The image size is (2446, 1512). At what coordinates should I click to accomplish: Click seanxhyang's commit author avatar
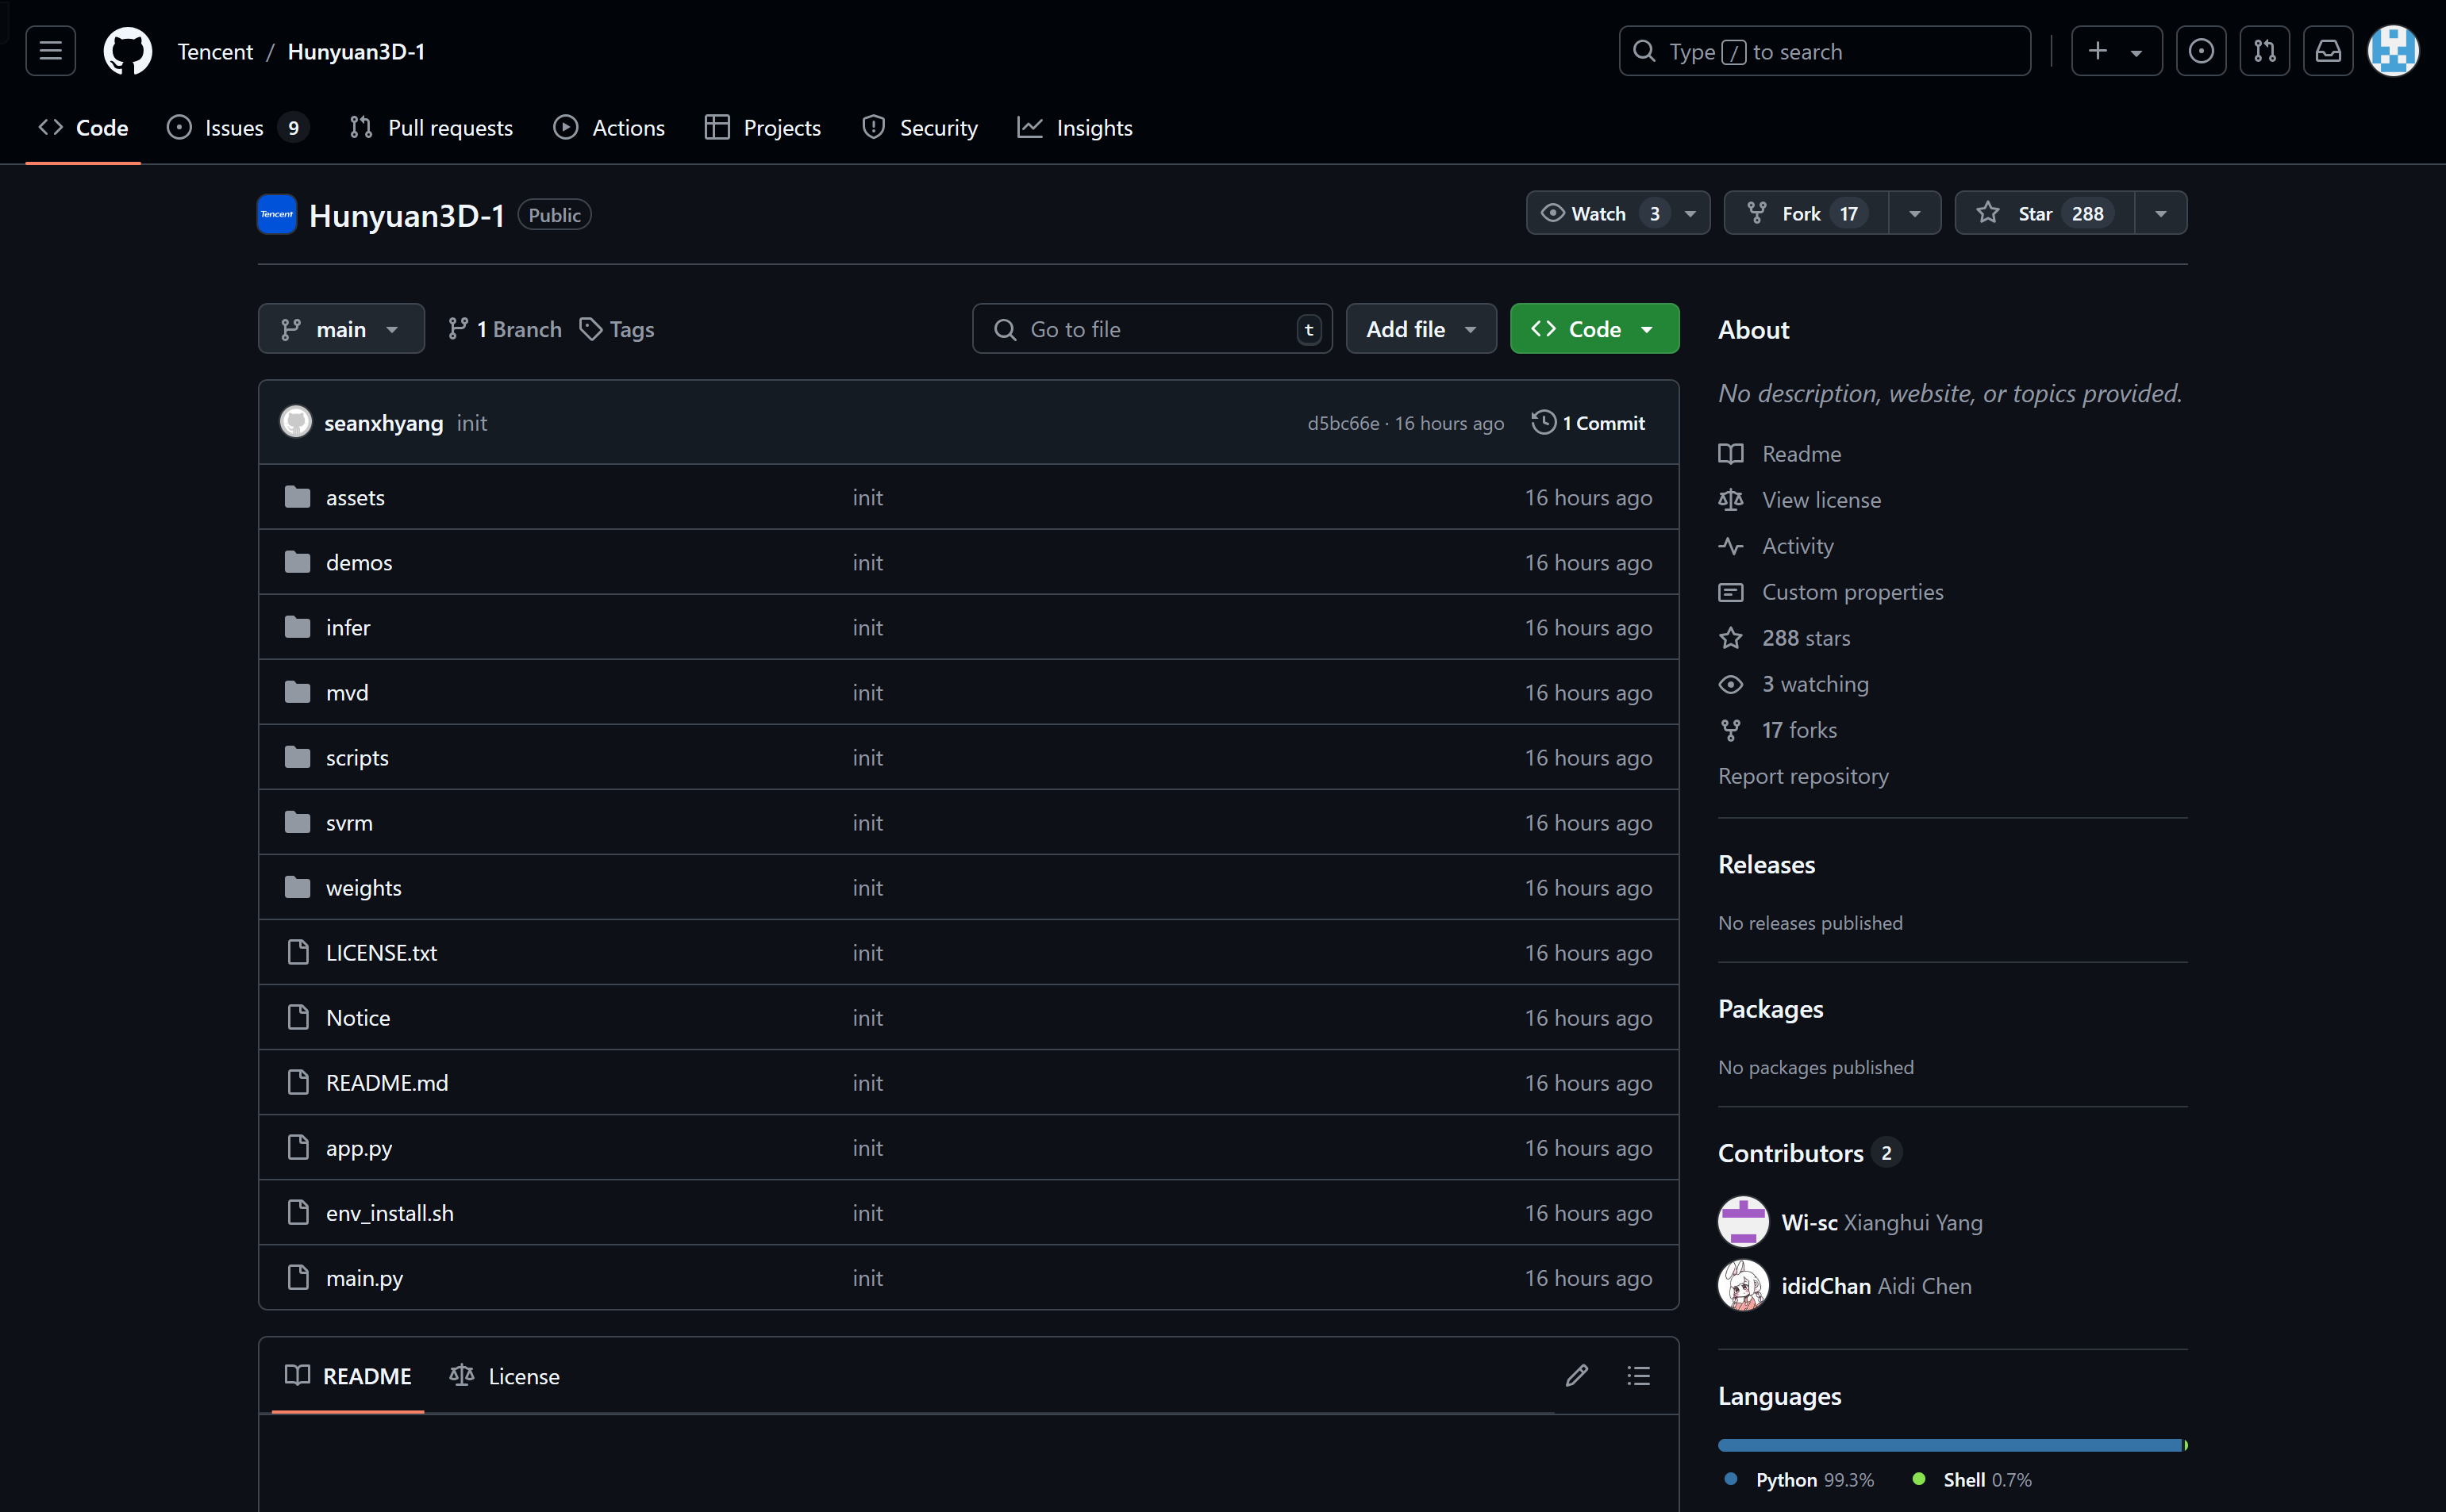(295, 422)
